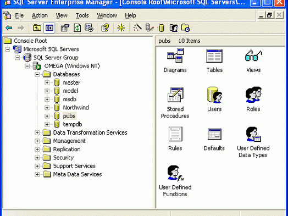Expand Data Transformation Services folder
Image resolution: width=288 pixels, height=216 pixels.
[37, 132]
